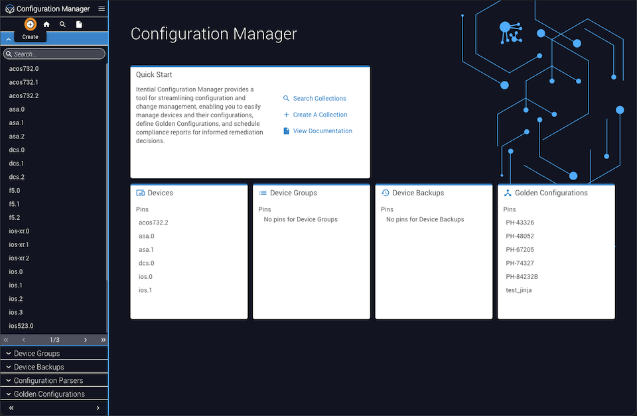The height and width of the screenshot is (416, 637).
Task: Open pinned golden configuration PH-43326
Action: point(520,222)
